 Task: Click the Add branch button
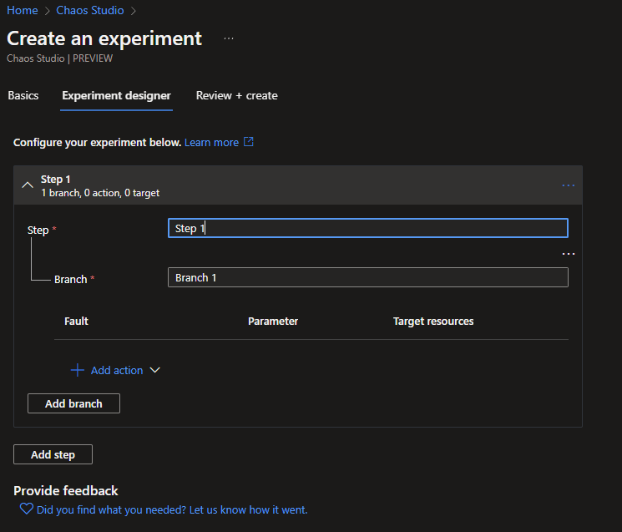(73, 403)
